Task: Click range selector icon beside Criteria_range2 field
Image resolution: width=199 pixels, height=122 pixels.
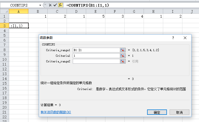Action: pos(123,62)
